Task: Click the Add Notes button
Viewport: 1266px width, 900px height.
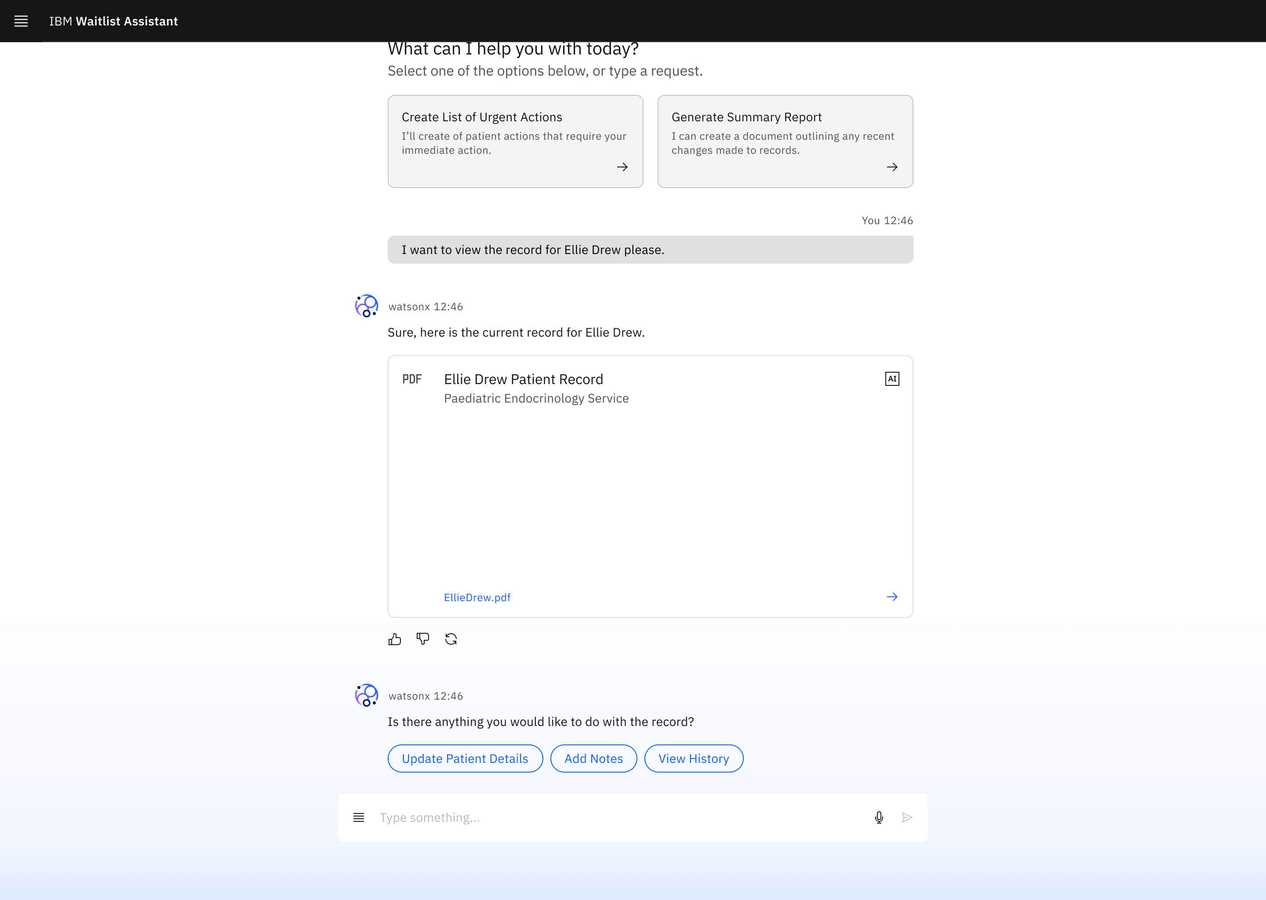Action: 593,758
